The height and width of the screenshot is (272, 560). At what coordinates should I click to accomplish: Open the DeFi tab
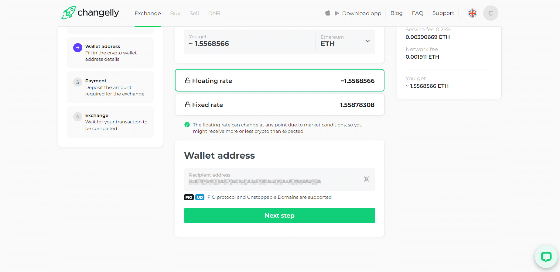[x=214, y=13]
